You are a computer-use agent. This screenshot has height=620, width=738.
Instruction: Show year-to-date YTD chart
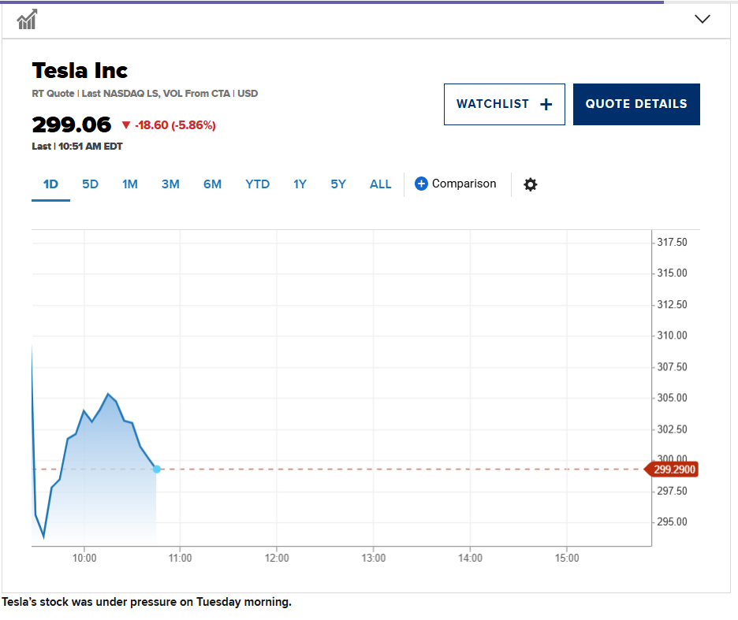click(x=258, y=184)
